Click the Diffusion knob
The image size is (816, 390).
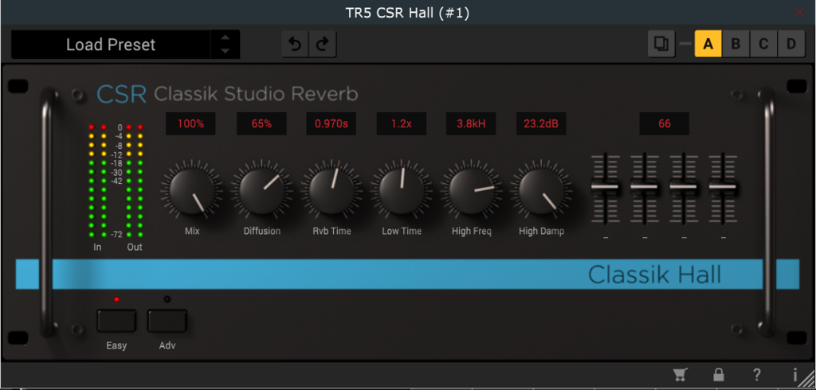pyautogui.click(x=261, y=192)
